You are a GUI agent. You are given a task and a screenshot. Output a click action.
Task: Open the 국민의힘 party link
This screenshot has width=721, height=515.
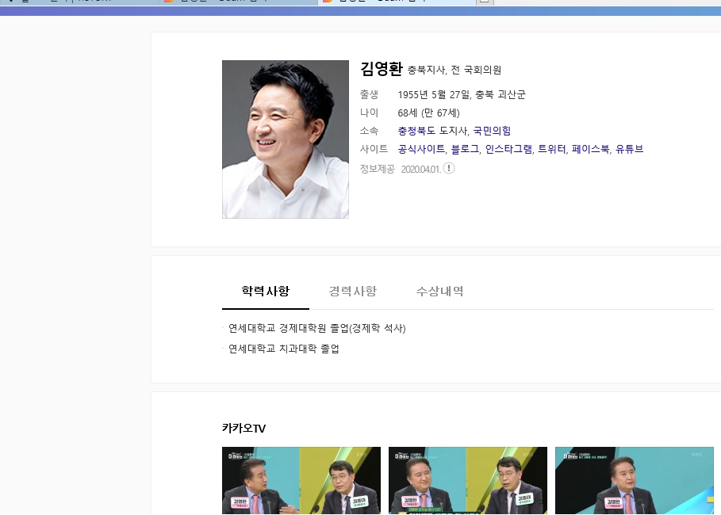pyautogui.click(x=492, y=131)
